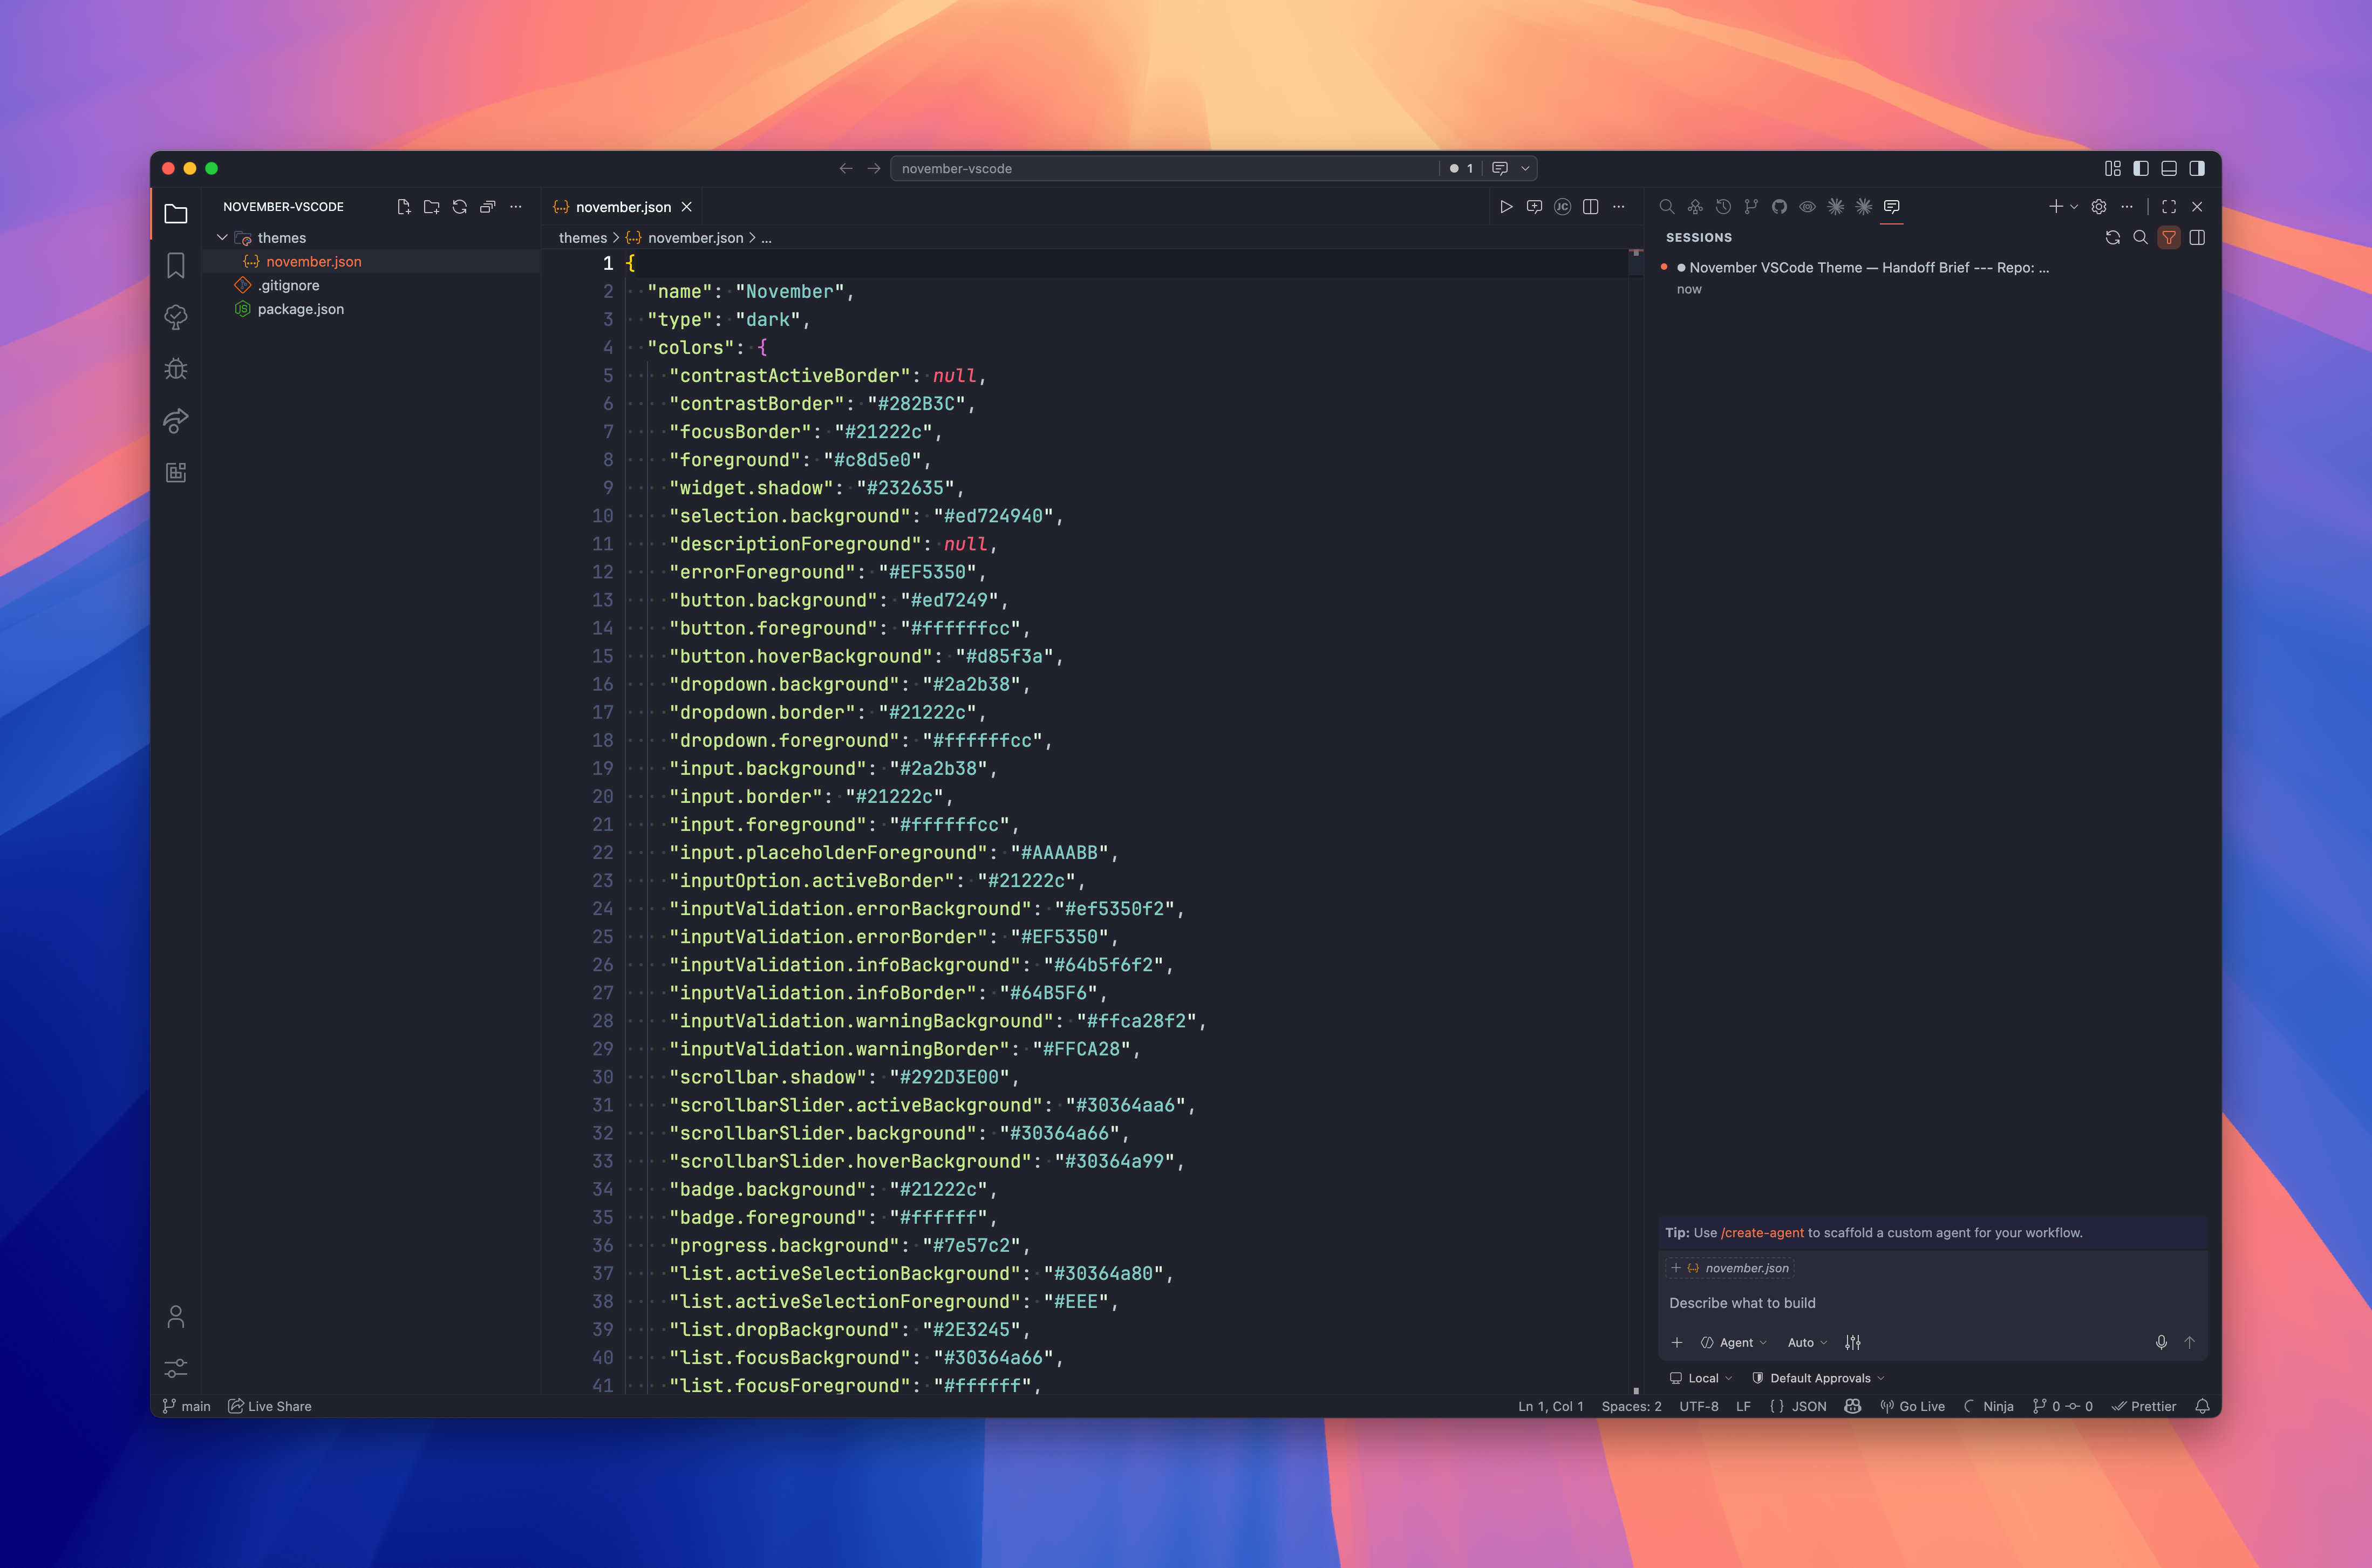Open the Live Share icon in activity bar
Viewport: 2372px width, 1568px height.
click(176, 421)
